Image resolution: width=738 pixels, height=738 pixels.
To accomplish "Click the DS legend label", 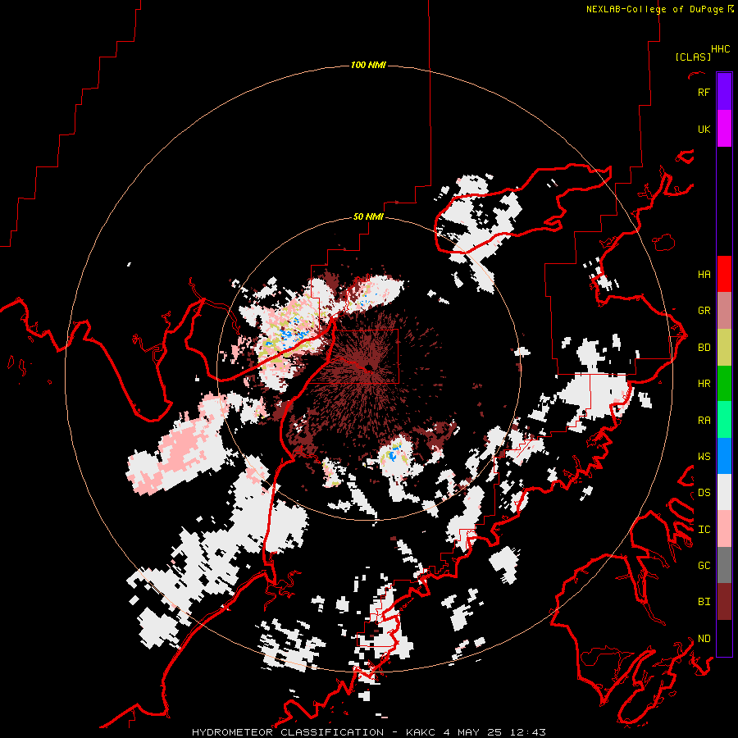I will (x=704, y=493).
